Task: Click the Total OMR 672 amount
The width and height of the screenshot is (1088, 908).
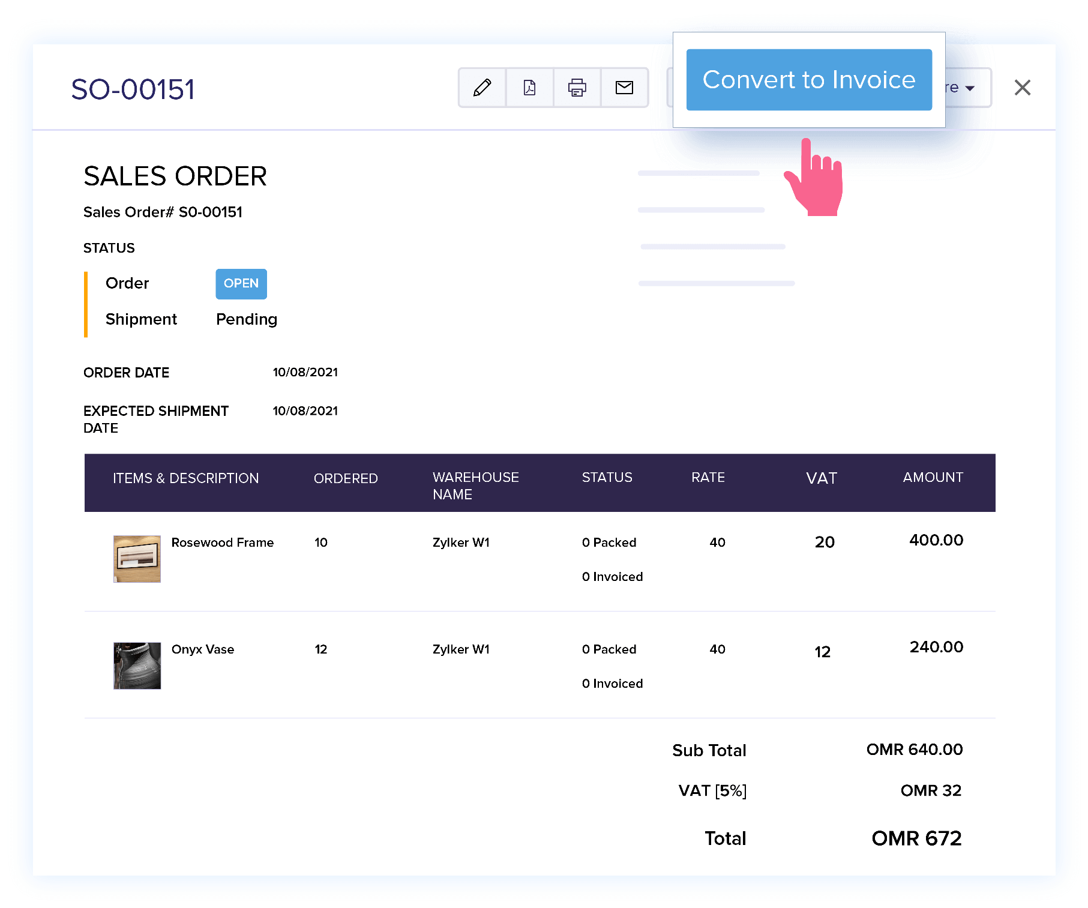Action: tap(916, 838)
